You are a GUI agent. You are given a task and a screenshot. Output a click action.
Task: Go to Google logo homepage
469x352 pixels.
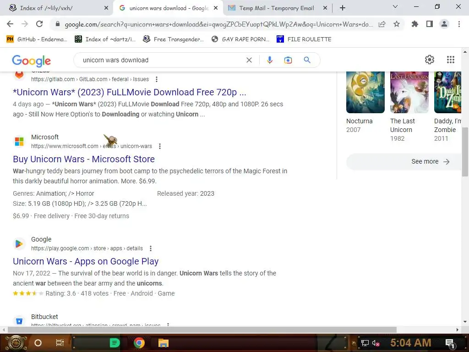click(x=32, y=61)
